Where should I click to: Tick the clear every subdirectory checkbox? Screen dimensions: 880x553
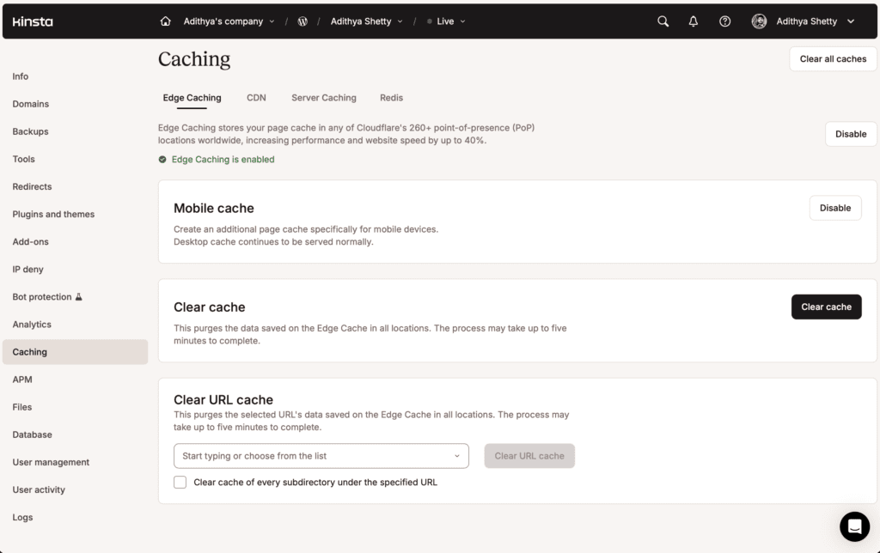180,483
